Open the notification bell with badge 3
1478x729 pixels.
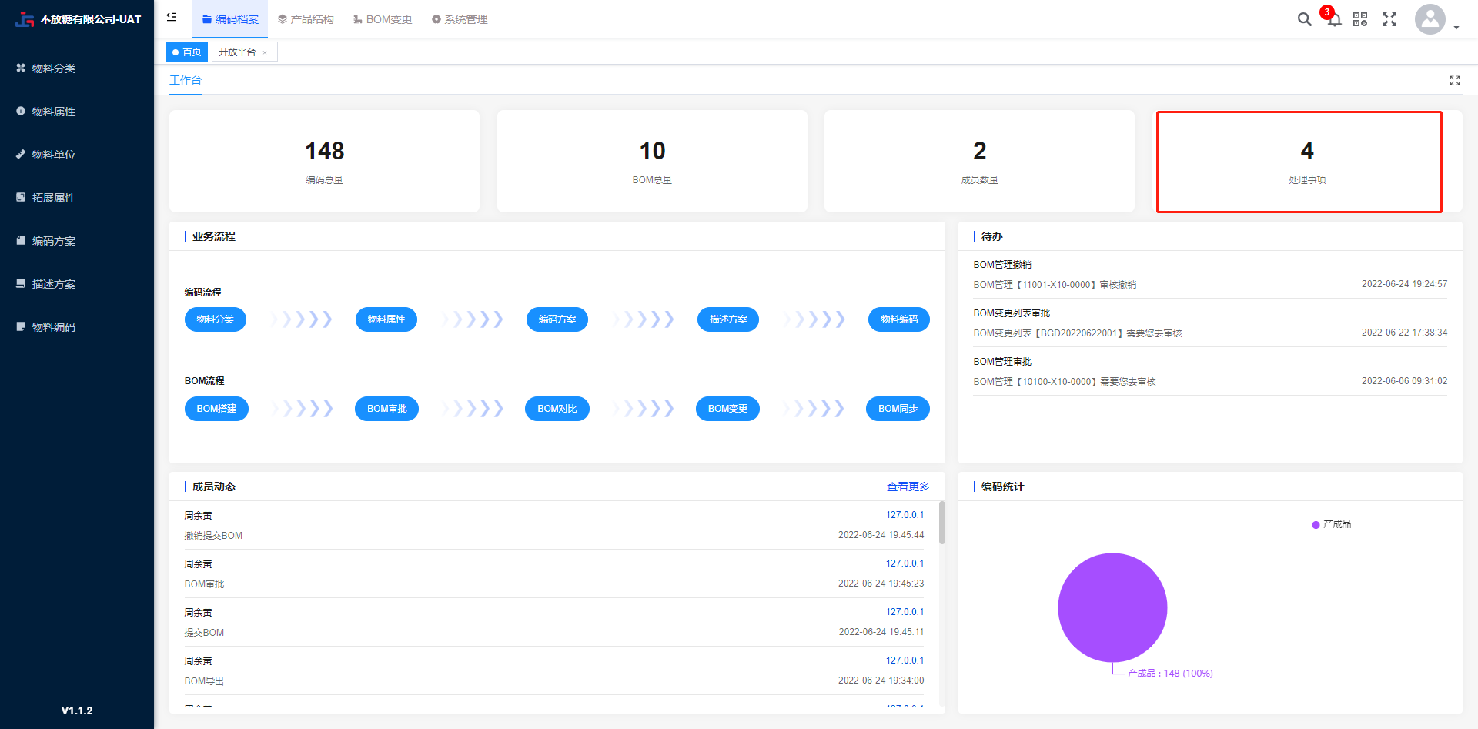pyautogui.click(x=1334, y=19)
